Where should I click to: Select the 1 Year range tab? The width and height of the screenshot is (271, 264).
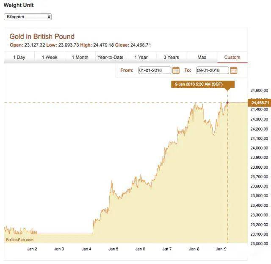point(141,57)
